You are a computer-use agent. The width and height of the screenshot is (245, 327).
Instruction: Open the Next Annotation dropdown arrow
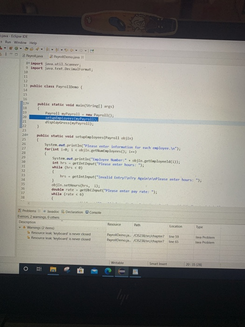tap(52, 50)
